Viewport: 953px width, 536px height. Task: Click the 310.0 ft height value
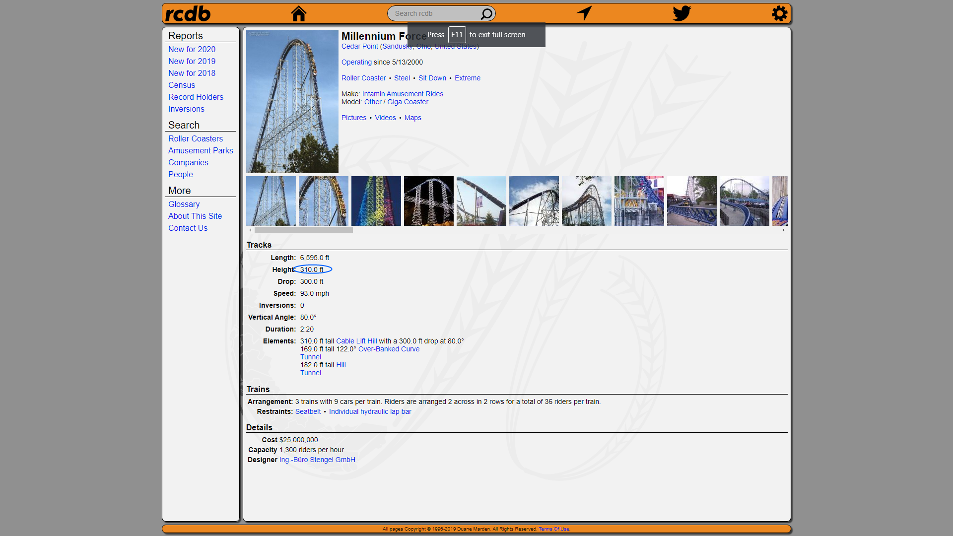312,269
